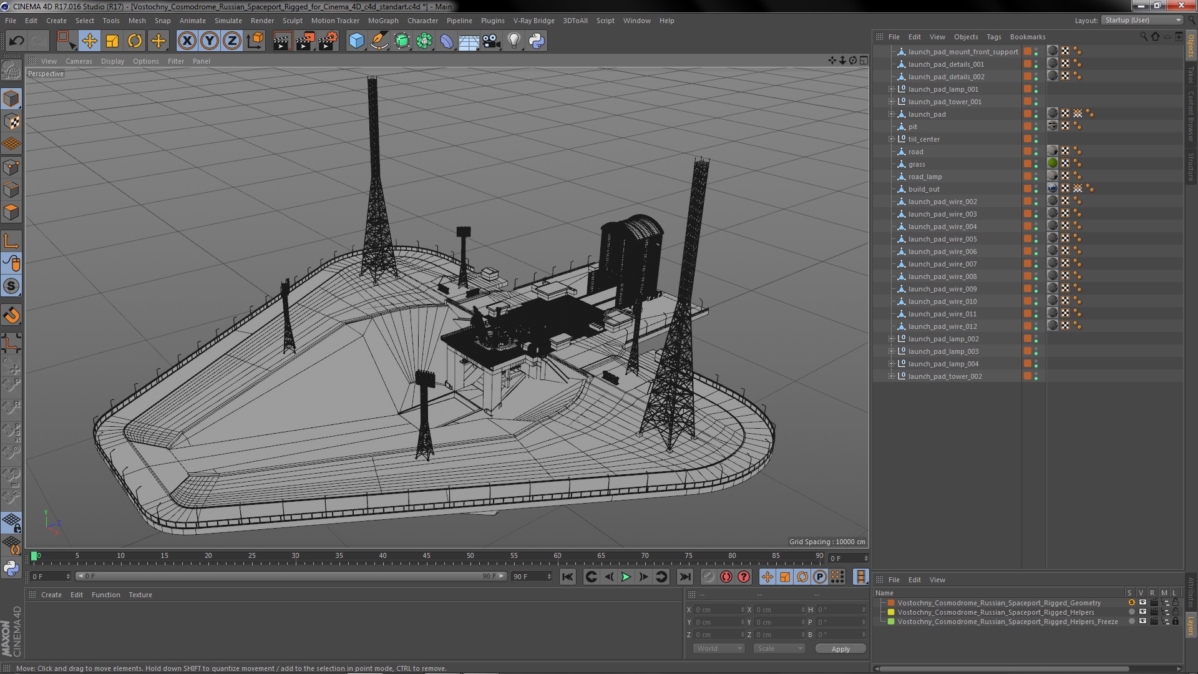
Task: Go to the end of animation
Action: coord(685,577)
